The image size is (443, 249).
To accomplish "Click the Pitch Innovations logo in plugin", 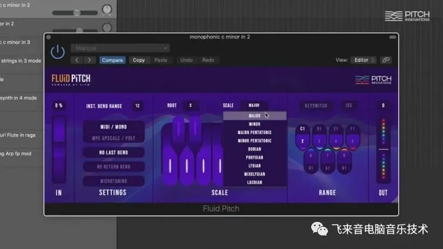I will point(373,80).
